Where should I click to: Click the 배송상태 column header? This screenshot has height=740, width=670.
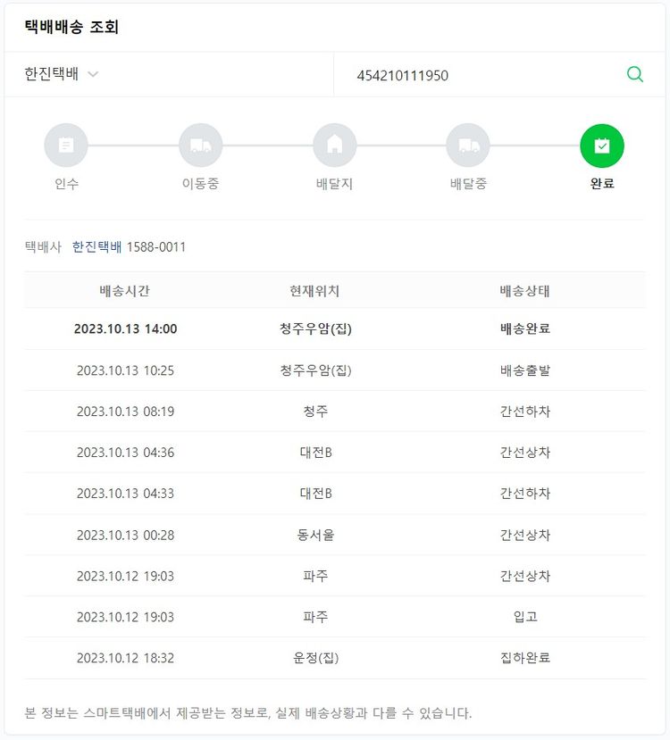(x=525, y=291)
